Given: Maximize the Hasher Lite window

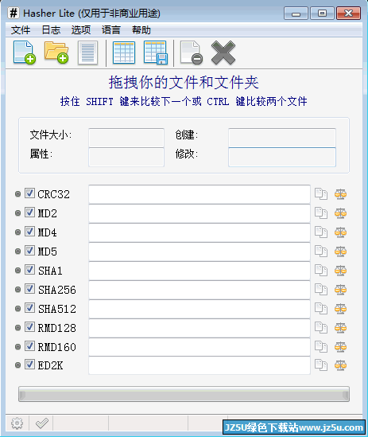Looking at the screenshot, I should tap(322, 13).
